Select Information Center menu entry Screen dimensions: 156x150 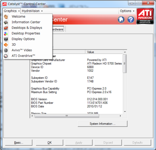click(28, 22)
